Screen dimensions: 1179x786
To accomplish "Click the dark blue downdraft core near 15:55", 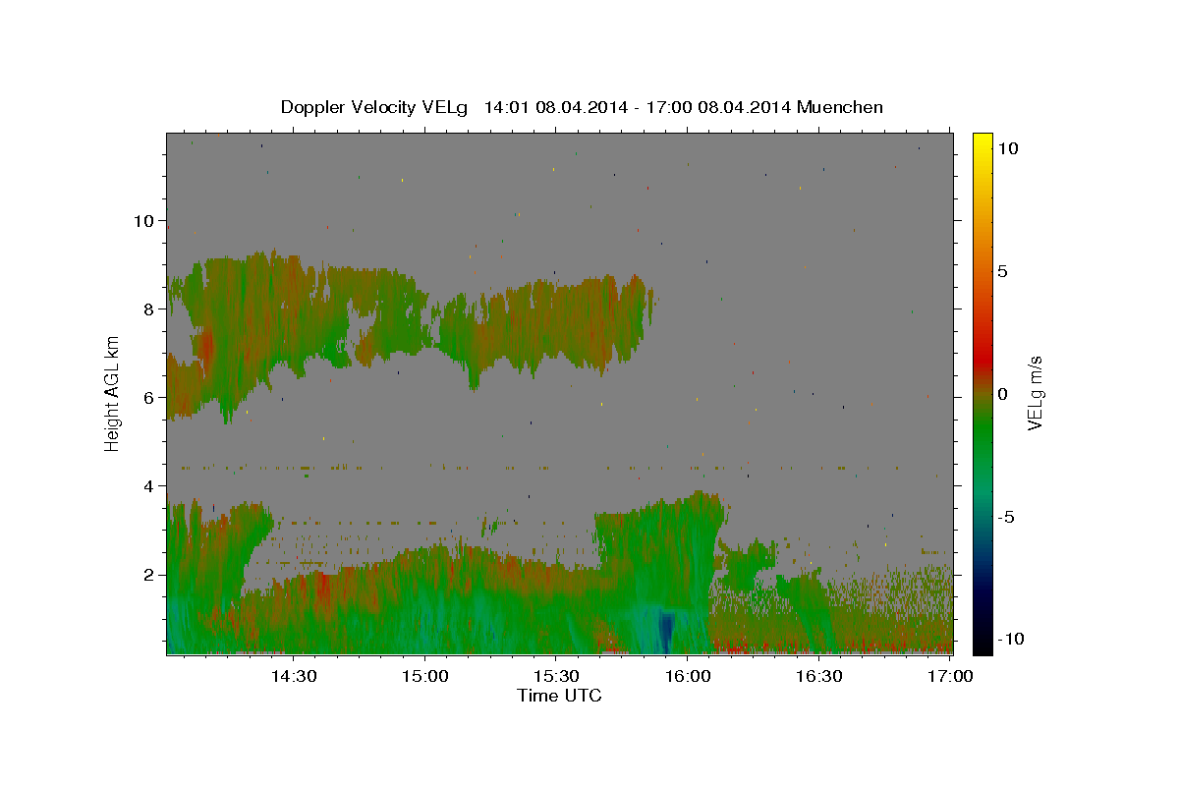I will point(666,632).
